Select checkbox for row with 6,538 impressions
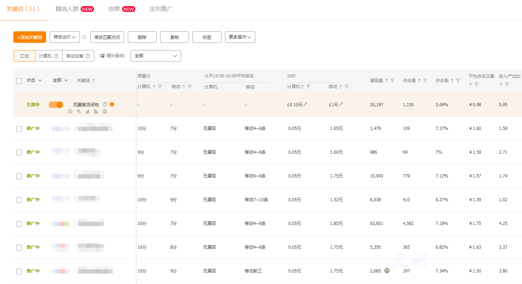This screenshot has width=522, height=284. (19, 200)
